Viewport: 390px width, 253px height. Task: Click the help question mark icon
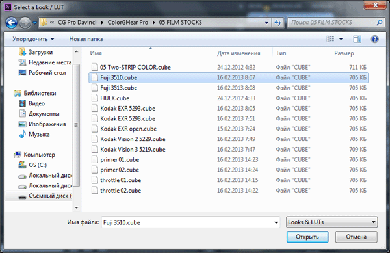[374, 39]
